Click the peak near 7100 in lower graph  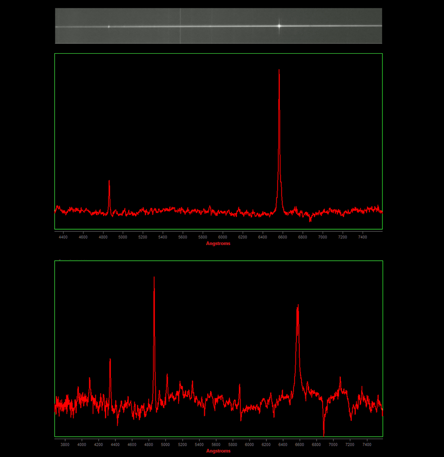pos(340,379)
